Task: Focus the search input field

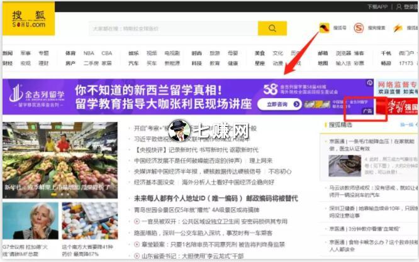Action: pos(174,28)
